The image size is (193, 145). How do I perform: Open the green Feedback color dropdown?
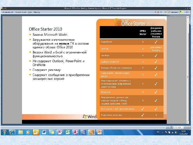181,12
